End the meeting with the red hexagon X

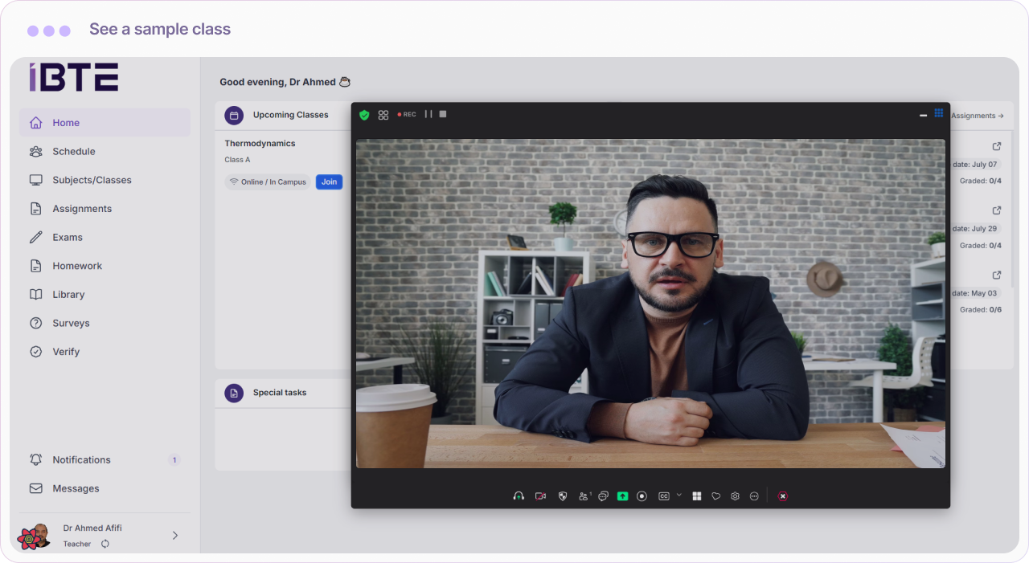click(x=783, y=496)
